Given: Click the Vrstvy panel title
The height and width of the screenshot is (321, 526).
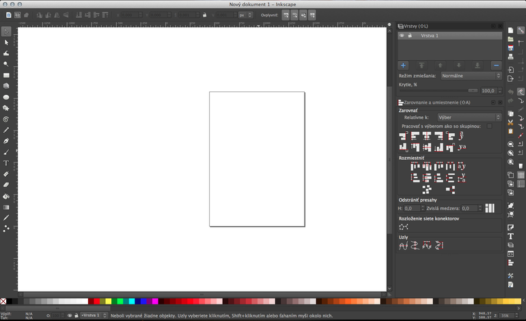Looking at the screenshot, I should tap(415, 26).
